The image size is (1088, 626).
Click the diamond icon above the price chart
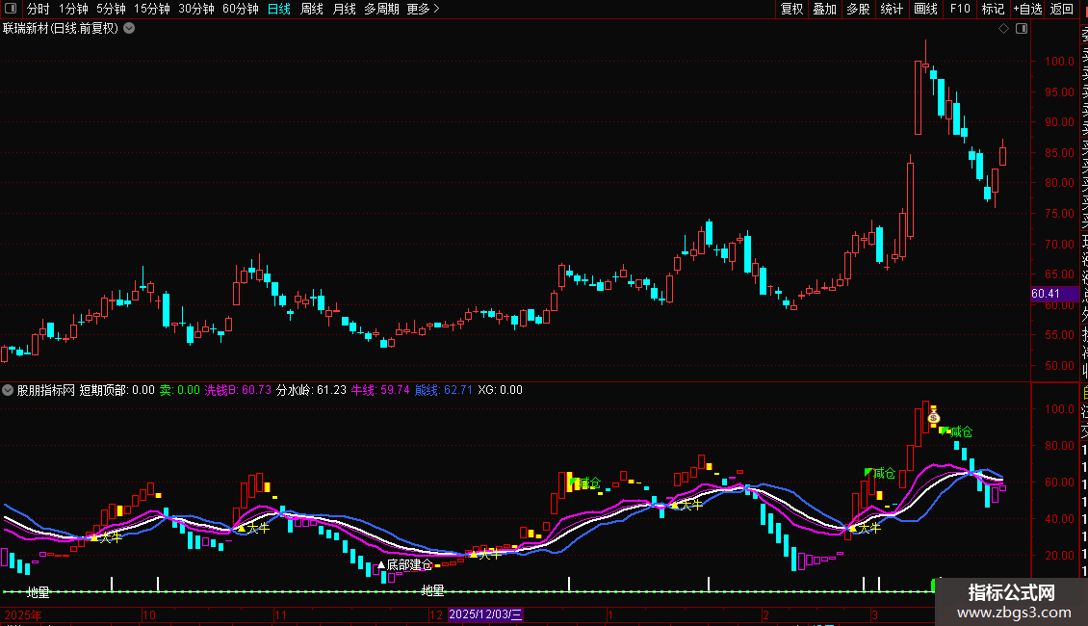[x=1003, y=29]
